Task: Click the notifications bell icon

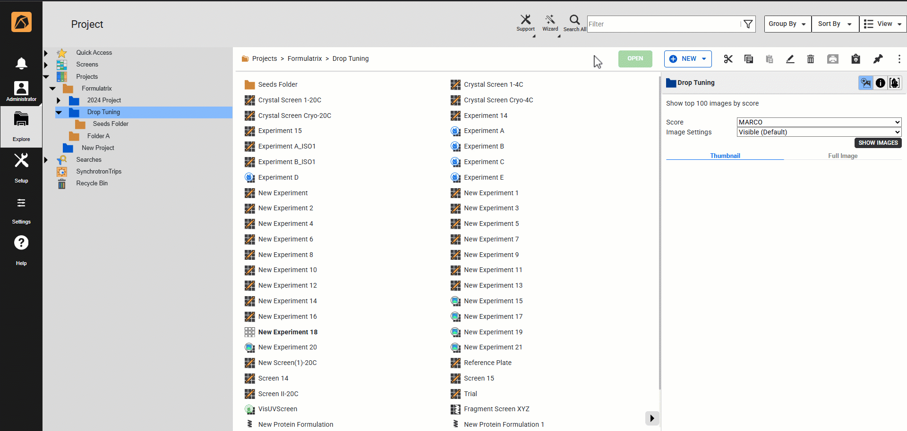Action: [x=21, y=63]
